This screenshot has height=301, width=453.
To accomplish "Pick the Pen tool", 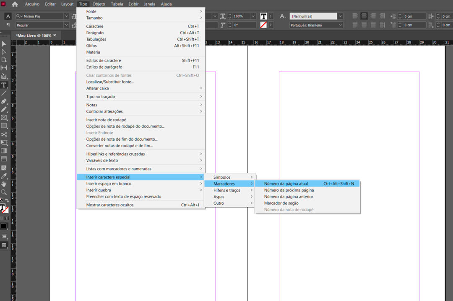I will 4,102.
